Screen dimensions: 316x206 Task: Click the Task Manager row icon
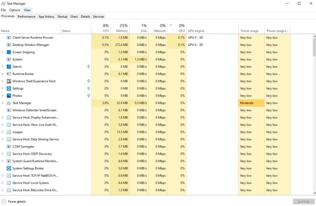point(9,103)
